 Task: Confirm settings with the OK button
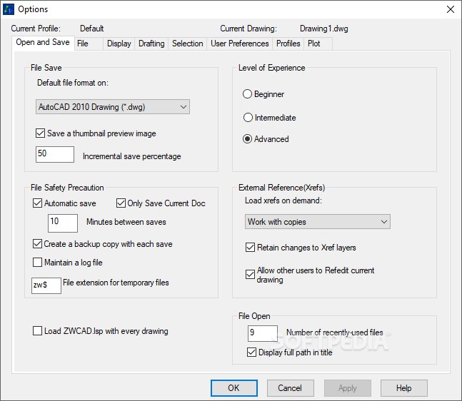click(234, 388)
